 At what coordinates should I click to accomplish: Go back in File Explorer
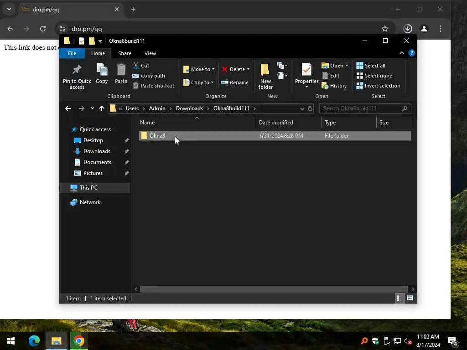(x=68, y=108)
